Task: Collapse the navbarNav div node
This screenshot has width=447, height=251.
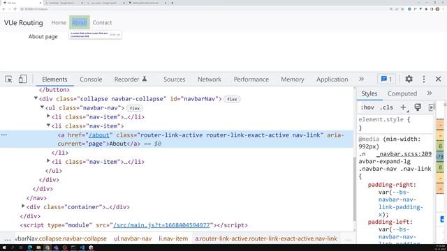Action: click(36, 98)
